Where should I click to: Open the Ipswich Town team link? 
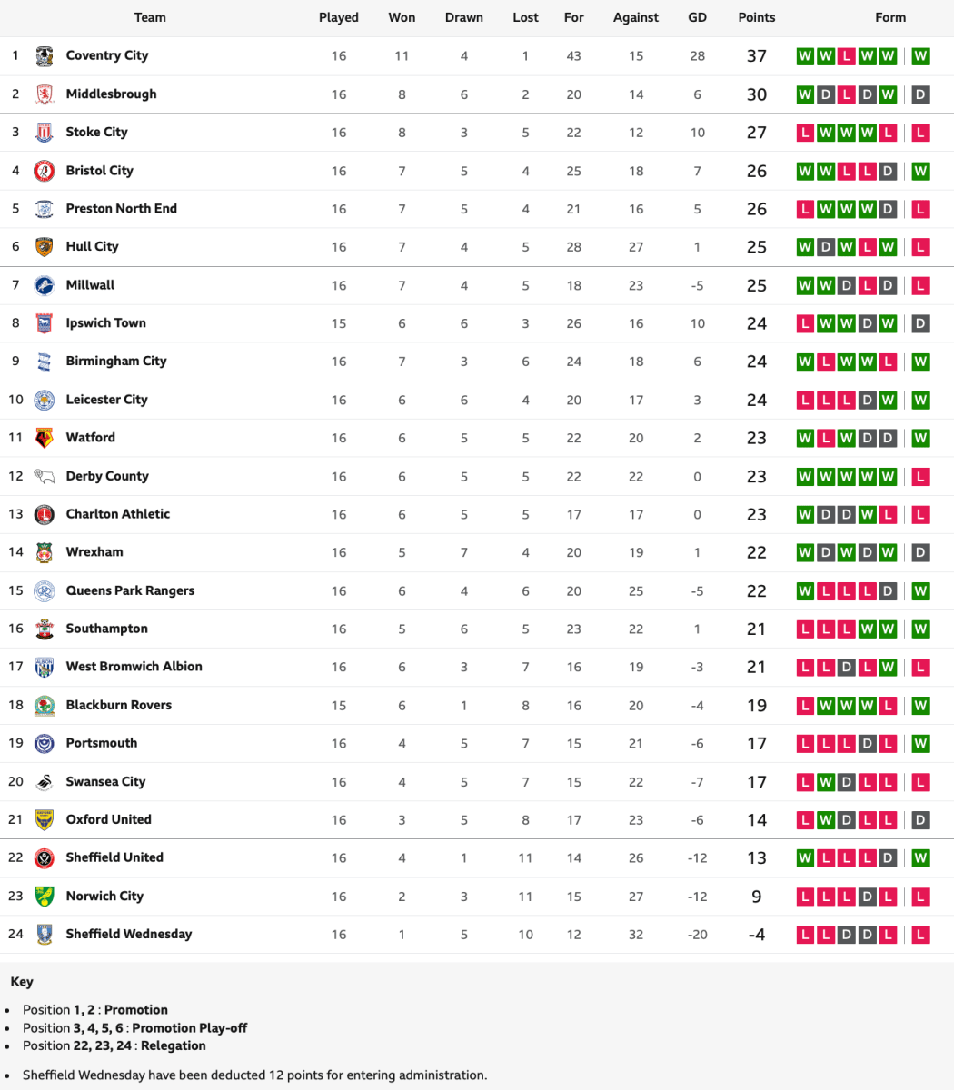(x=105, y=323)
